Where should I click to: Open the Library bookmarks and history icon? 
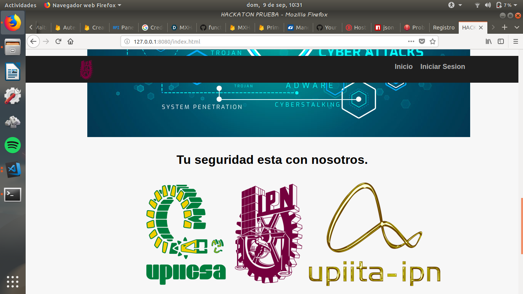(489, 41)
